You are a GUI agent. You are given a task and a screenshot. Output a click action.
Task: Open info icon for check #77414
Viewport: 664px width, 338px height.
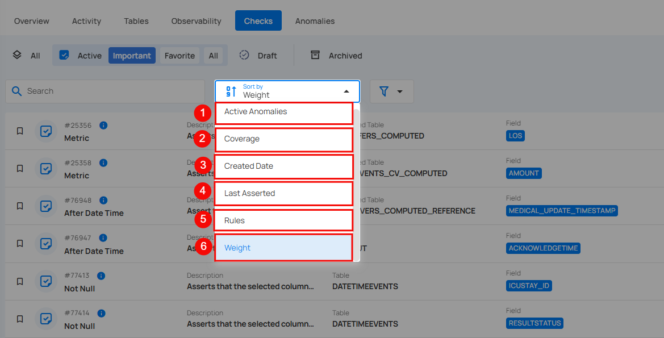pyautogui.click(x=101, y=313)
